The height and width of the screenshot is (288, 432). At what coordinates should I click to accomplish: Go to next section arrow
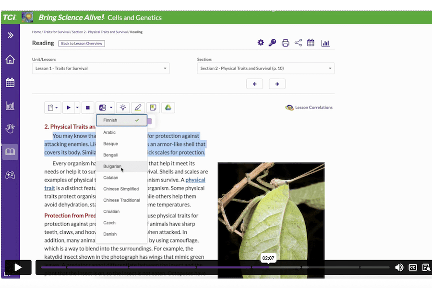click(277, 84)
